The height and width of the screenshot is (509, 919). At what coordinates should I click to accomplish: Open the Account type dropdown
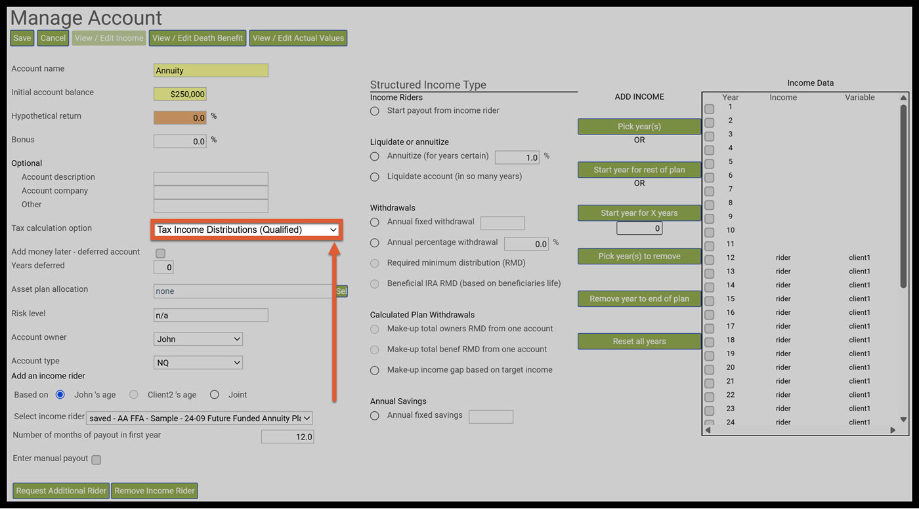(x=198, y=363)
